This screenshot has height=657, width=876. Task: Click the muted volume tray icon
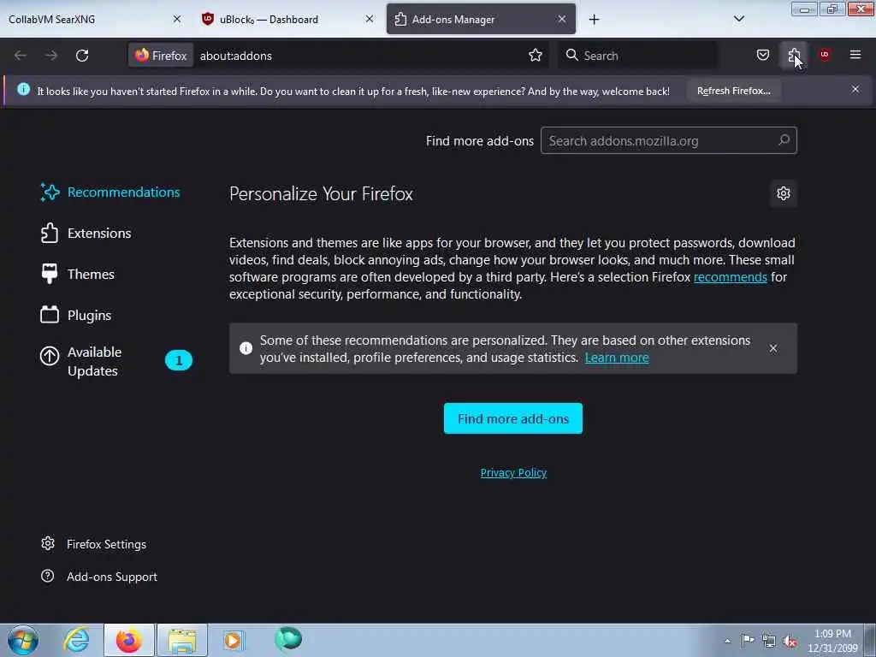pyautogui.click(x=790, y=641)
